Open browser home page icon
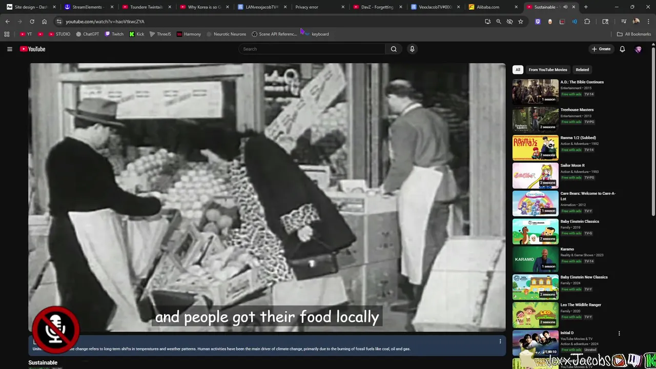 [44, 22]
